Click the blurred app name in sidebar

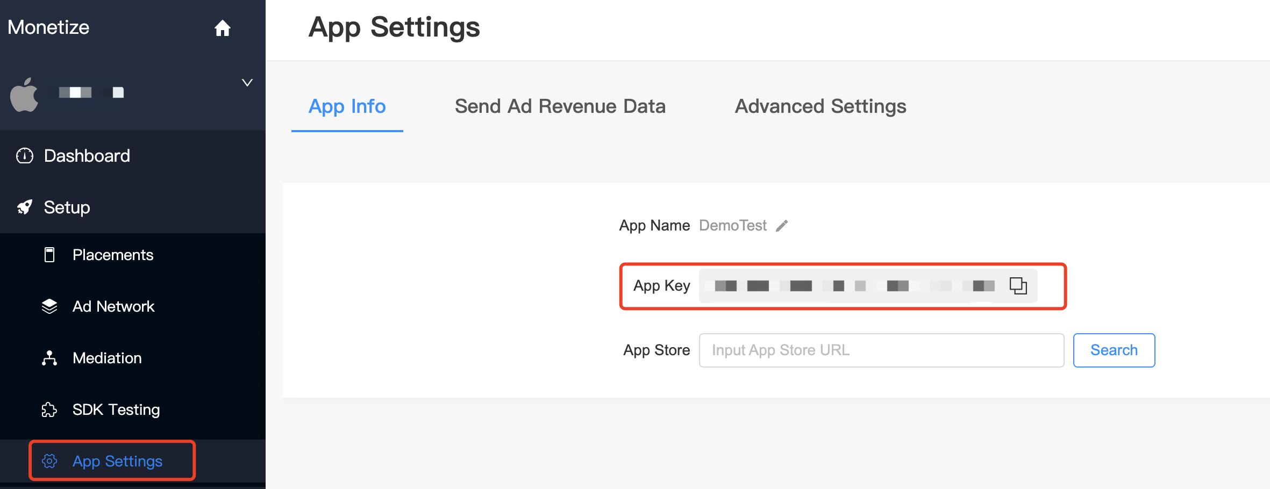(x=86, y=92)
